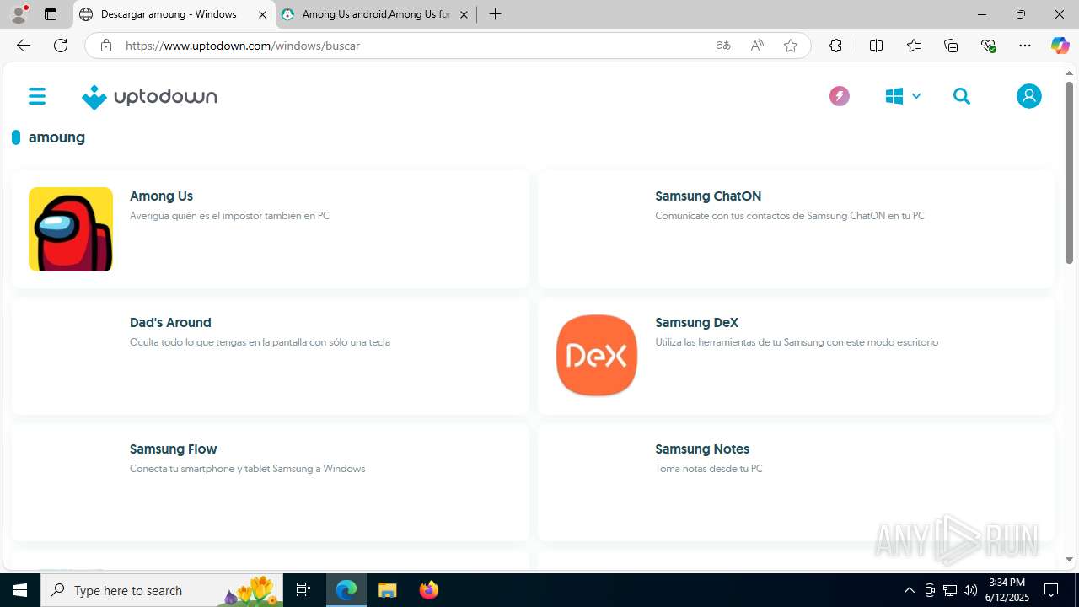Open browser Collections

[x=951, y=46]
